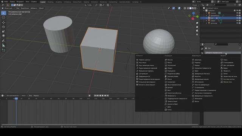Click the green Y axis on navigation gizmo
This screenshot has height=136, width=242.
click(x=197, y=17)
